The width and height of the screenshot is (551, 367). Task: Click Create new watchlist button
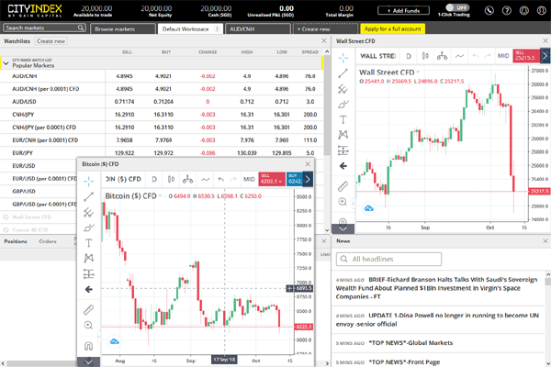(x=51, y=41)
